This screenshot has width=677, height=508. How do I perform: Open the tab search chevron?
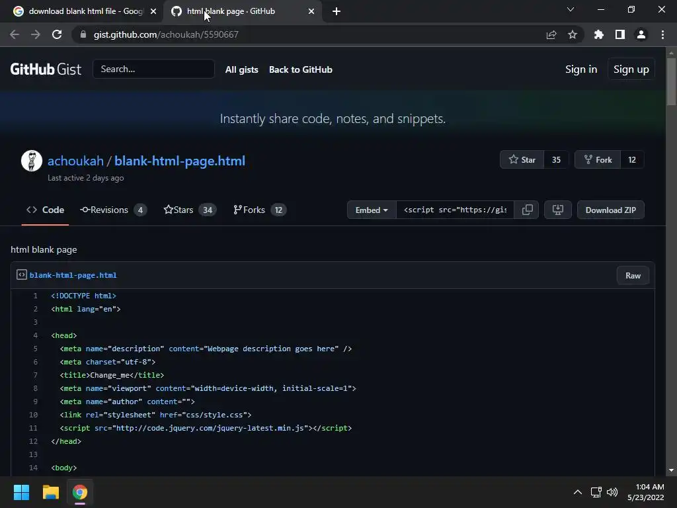coord(571,9)
